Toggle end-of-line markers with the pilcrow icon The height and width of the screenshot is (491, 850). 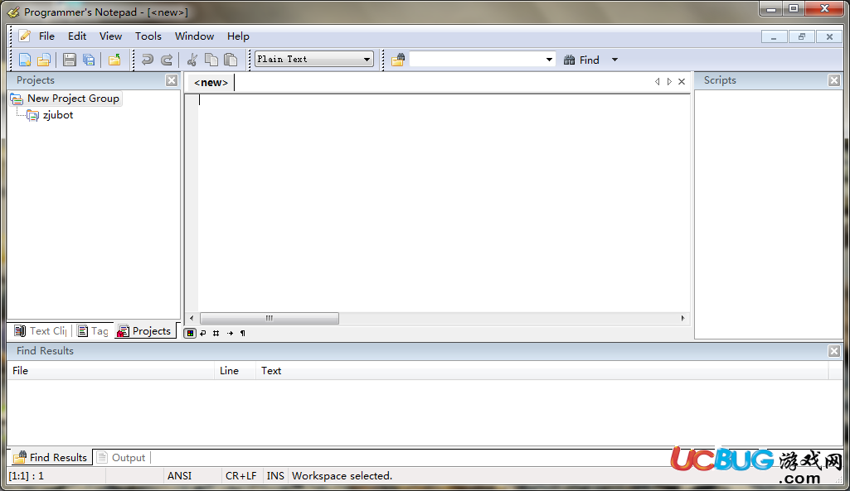point(243,333)
